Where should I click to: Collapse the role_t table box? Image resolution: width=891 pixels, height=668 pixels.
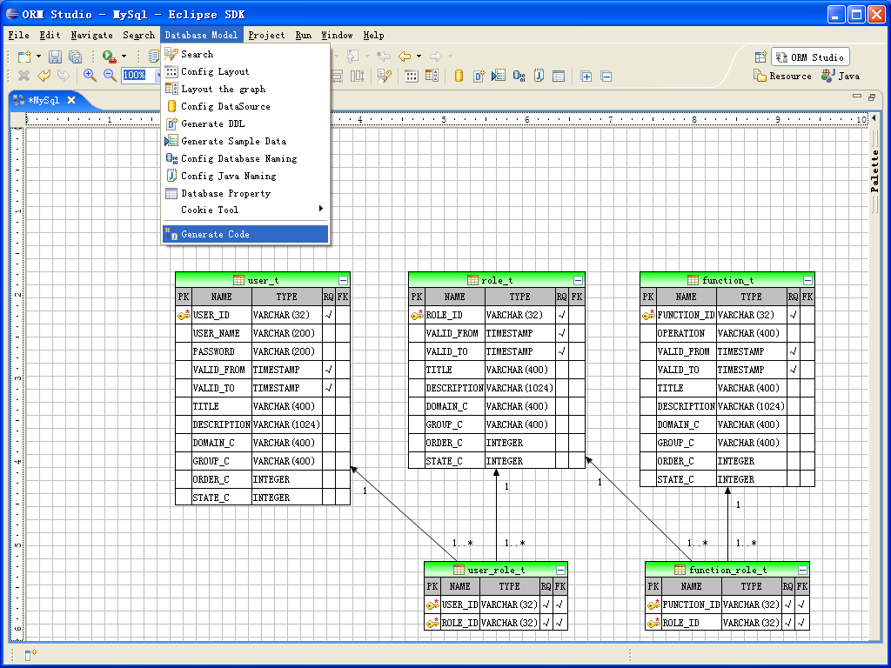pyautogui.click(x=578, y=280)
